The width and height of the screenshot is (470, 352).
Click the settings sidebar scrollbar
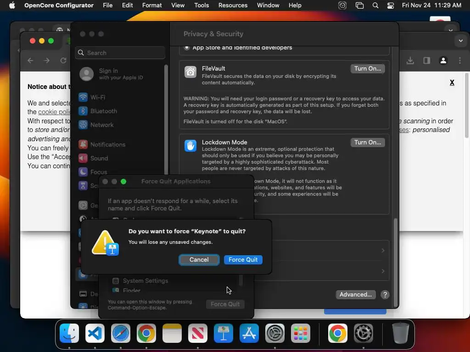click(x=166, y=120)
